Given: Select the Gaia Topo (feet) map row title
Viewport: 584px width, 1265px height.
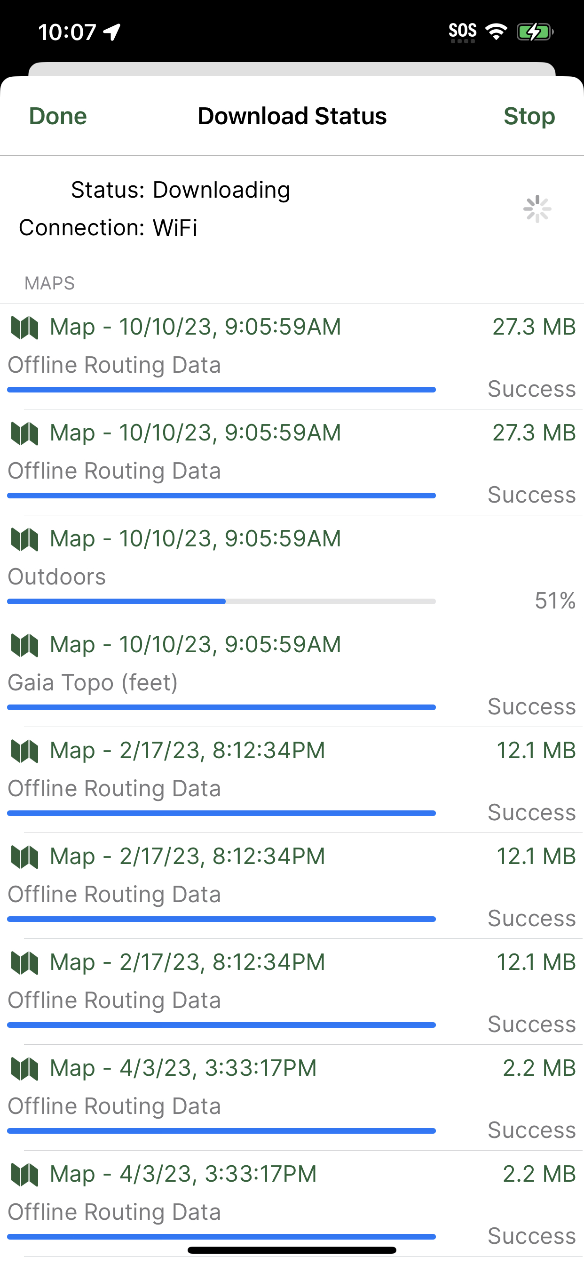Looking at the screenshot, I should coord(195,645).
